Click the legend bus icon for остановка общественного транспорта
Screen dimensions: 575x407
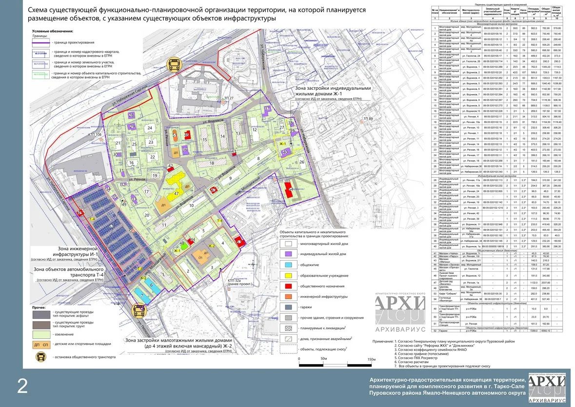click(x=40, y=357)
